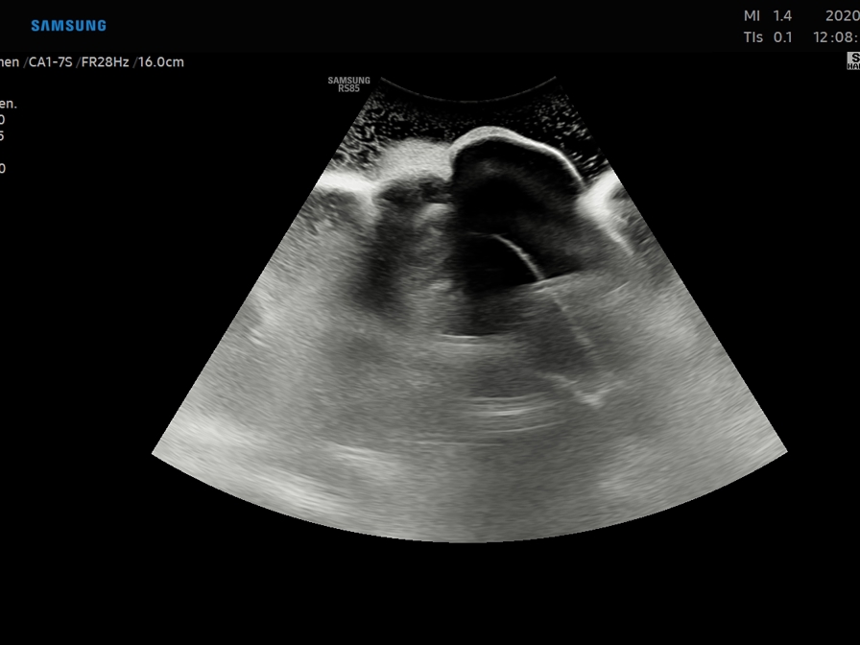Click the MI 1.4 index display
860x645 pixels.
pos(763,15)
